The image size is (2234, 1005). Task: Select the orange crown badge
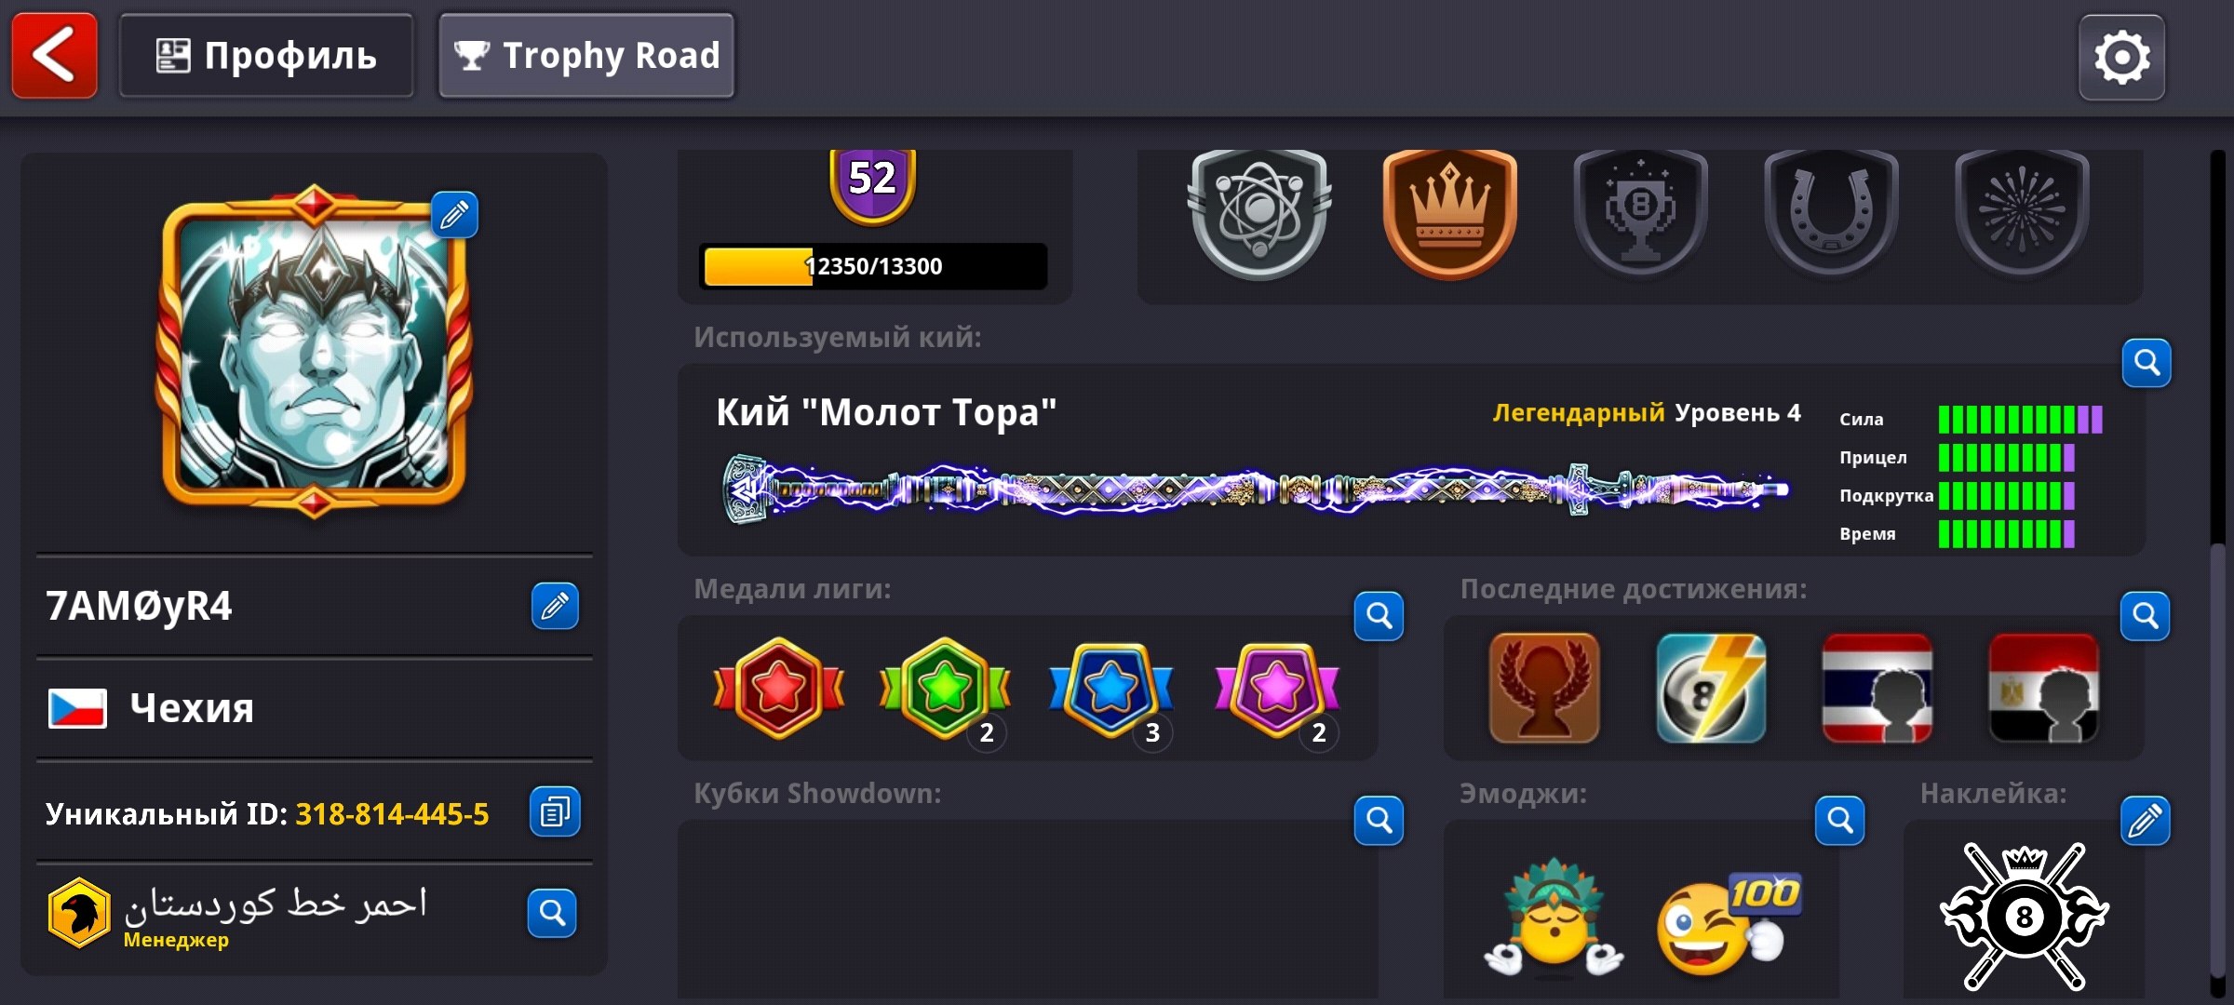point(1449,212)
